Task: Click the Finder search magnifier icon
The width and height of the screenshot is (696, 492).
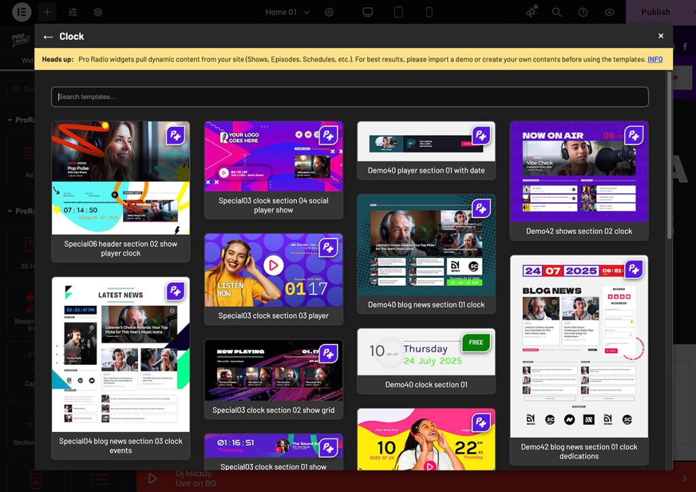Action: click(557, 12)
